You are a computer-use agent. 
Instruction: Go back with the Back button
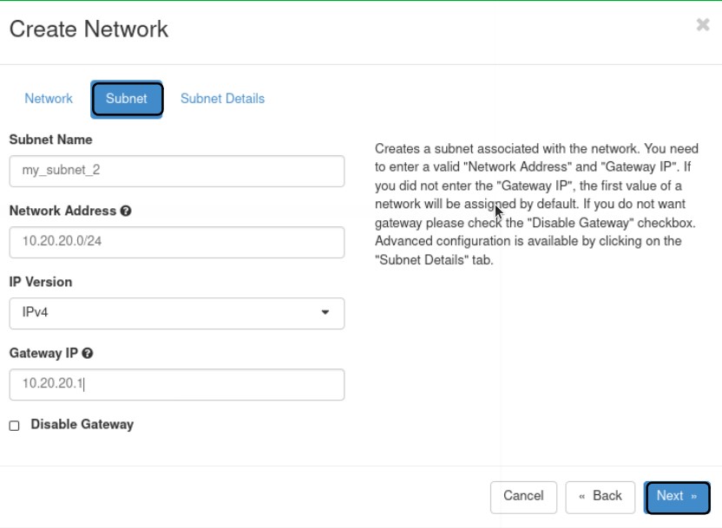click(601, 497)
